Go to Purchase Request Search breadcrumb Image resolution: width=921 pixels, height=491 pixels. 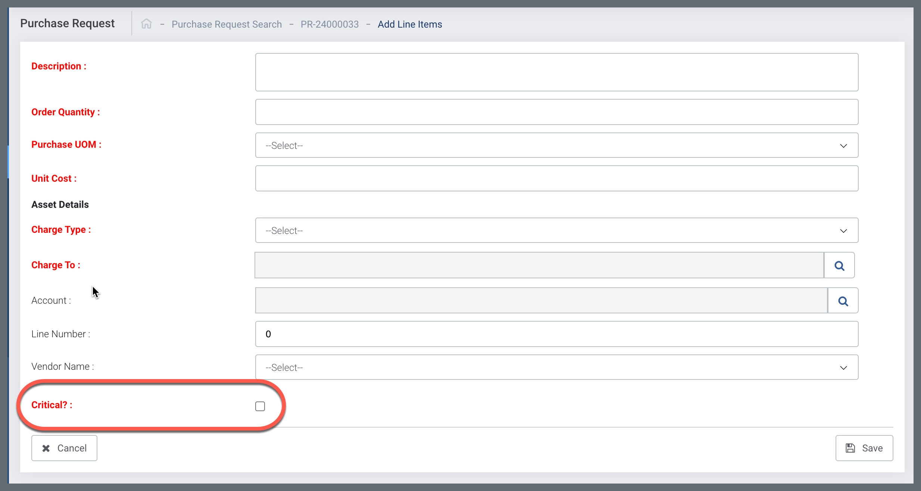point(227,24)
